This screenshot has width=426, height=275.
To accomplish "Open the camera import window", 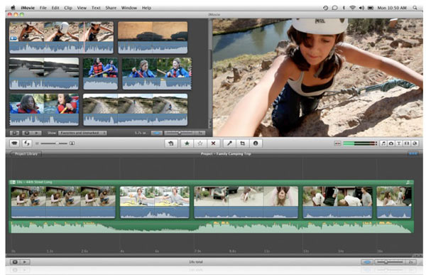I will 15,144.
